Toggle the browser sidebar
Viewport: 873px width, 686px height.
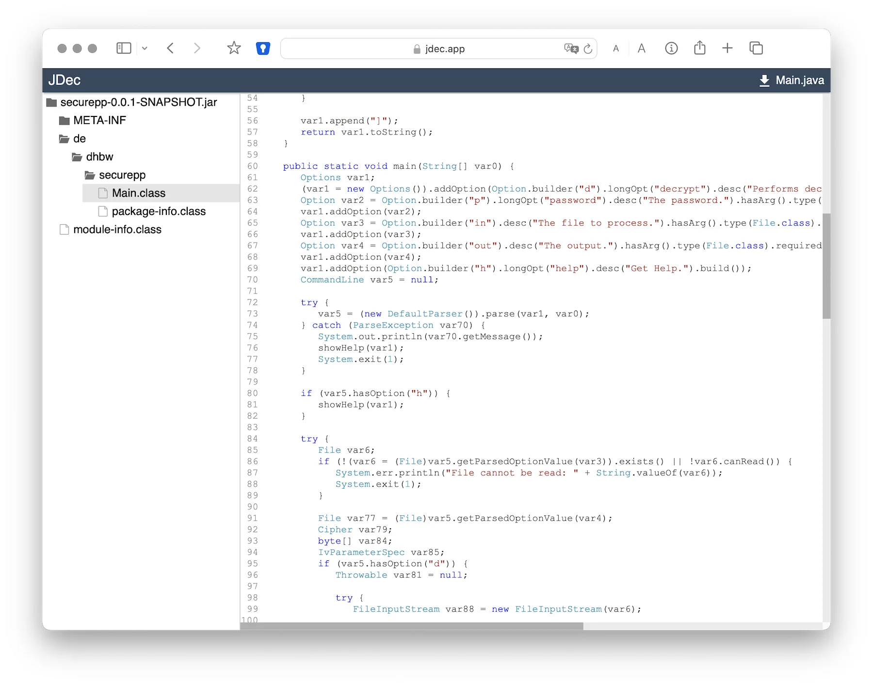click(x=124, y=48)
